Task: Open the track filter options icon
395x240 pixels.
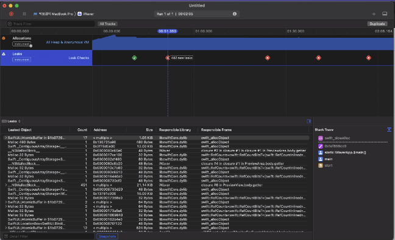Action: [10, 24]
